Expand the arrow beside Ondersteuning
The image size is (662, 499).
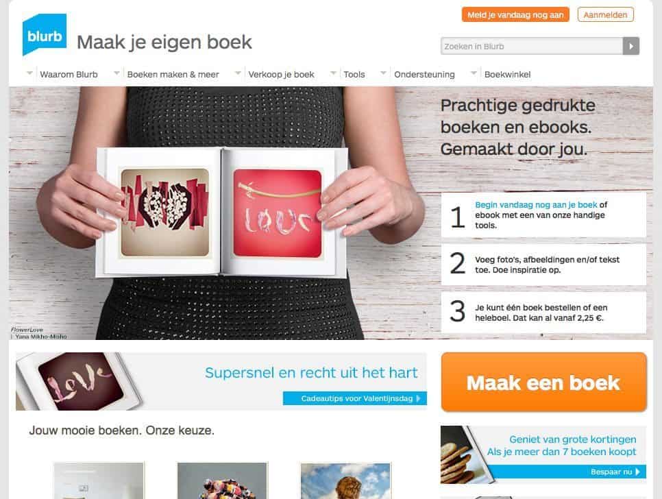click(x=383, y=73)
